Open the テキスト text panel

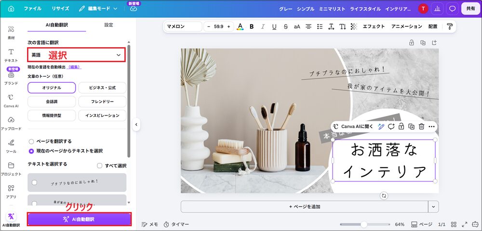click(11, 55)
